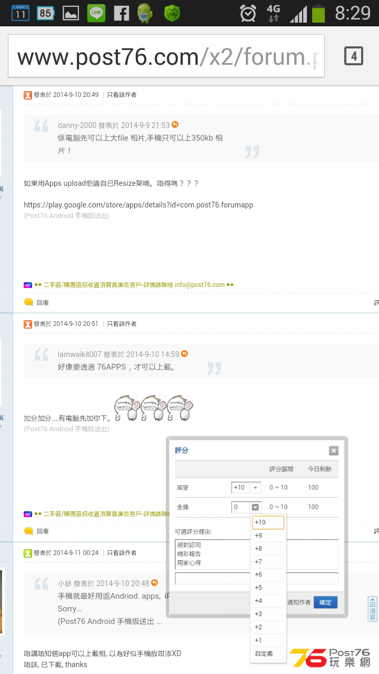The height and width of the screenshot is (674, 379).
Task: Open 小瑟's quote header
Action: pos(103,583)
